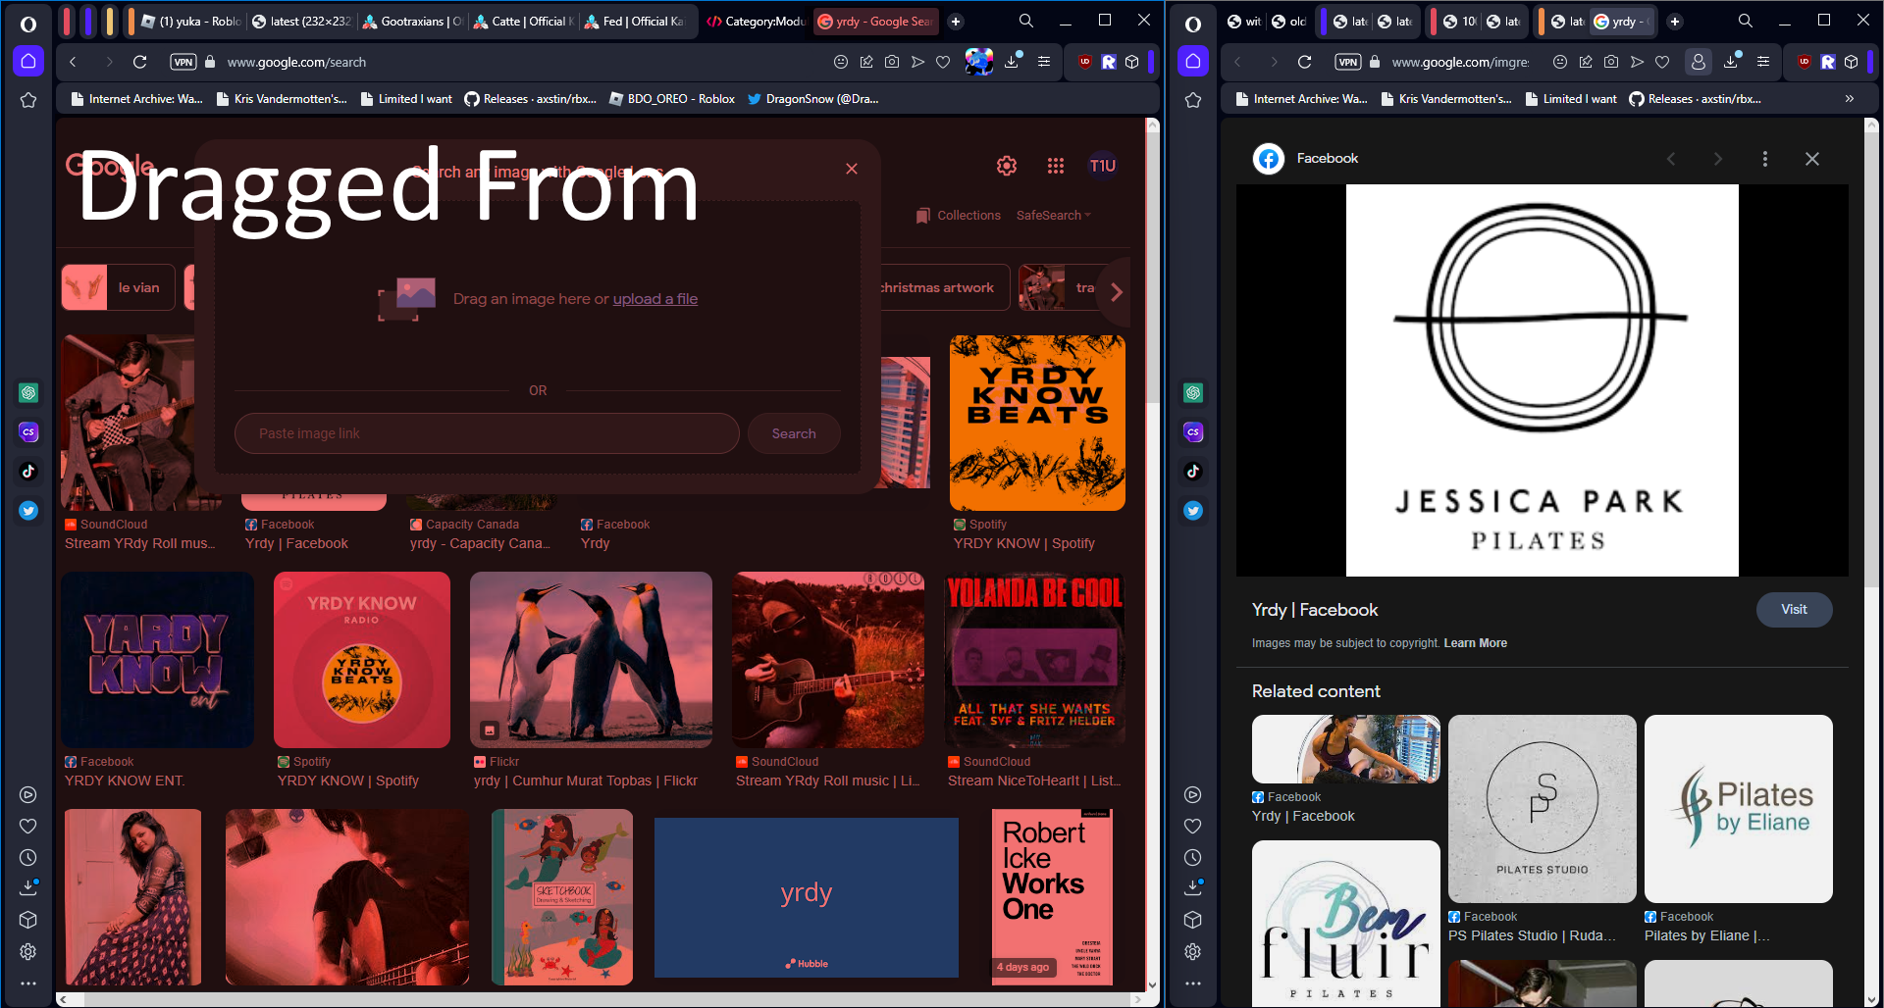Image resolution: width=1884 pixels, height=1008 pixels.
Task: Go to previous image in preview panel
Action: (x=1671, y=159)
